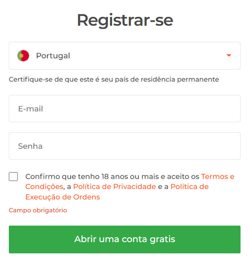The image size is (251, 261).
Task: Click the Campo obrigatório error message
Action: [38, 210]
